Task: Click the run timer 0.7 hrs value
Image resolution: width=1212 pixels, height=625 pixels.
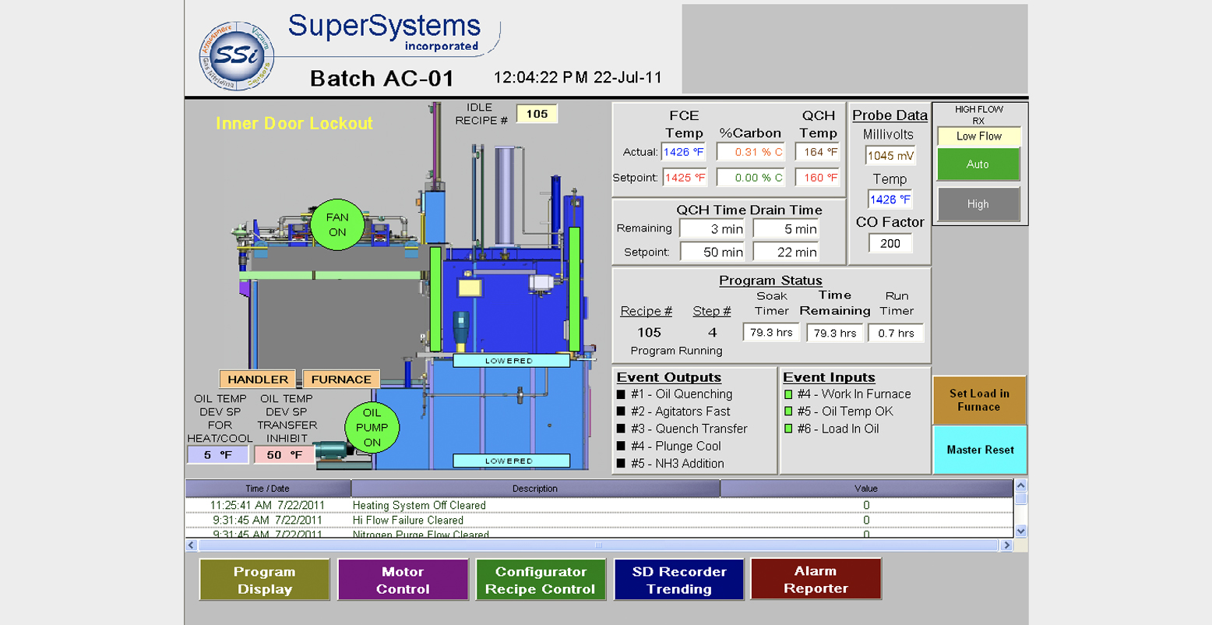Action: tap(897, 333)
